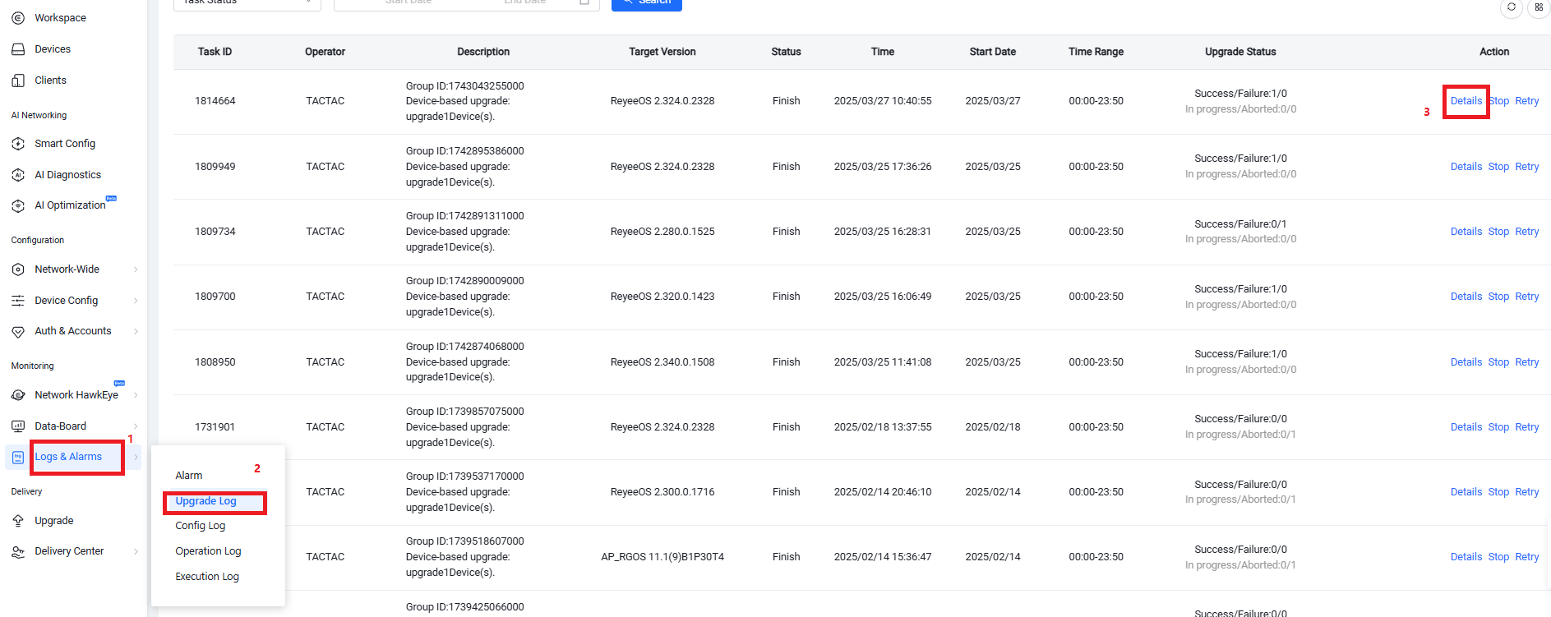Retry task 1809734

[1527, 232]
